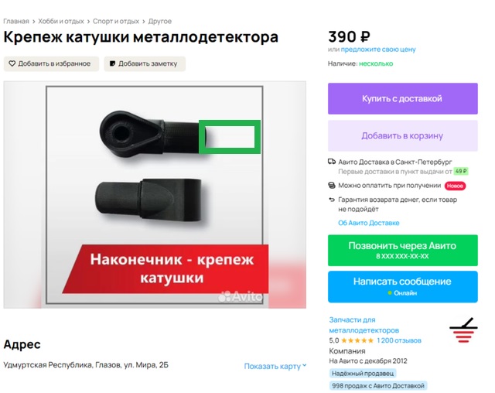Open the Главная breadcrumb
This screenshot has width=495, height=393.
[16, 21]
